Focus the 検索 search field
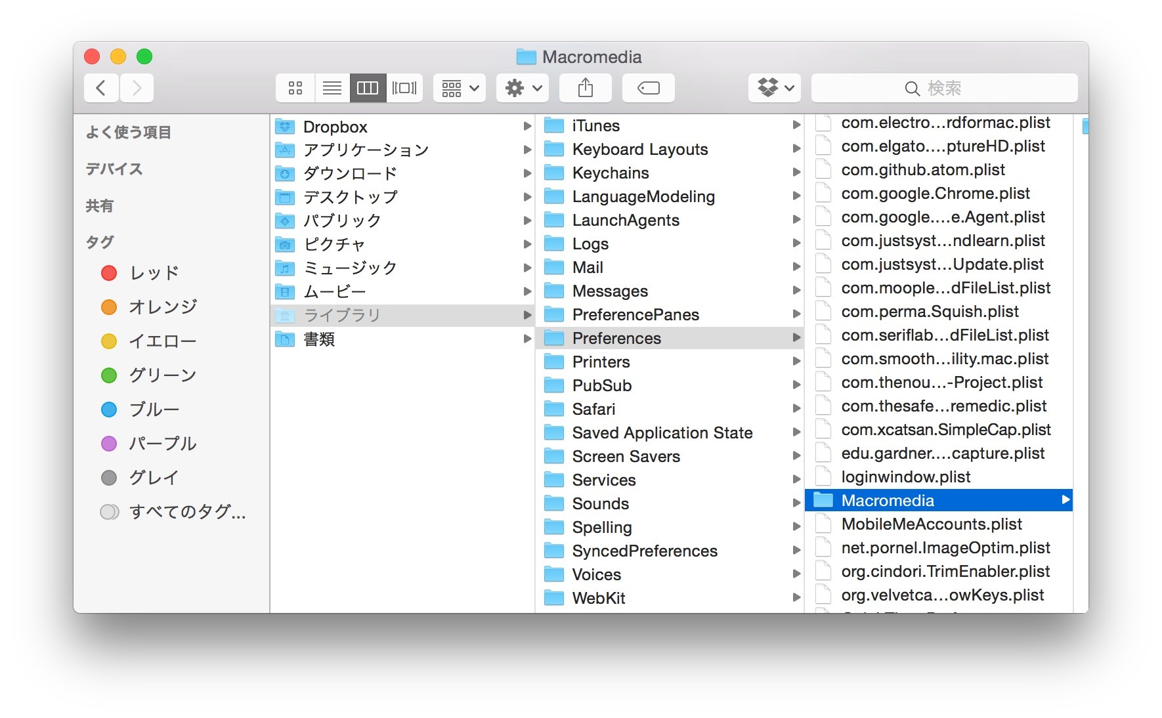This screenshot has height=718, width=1162. point(944,88)
